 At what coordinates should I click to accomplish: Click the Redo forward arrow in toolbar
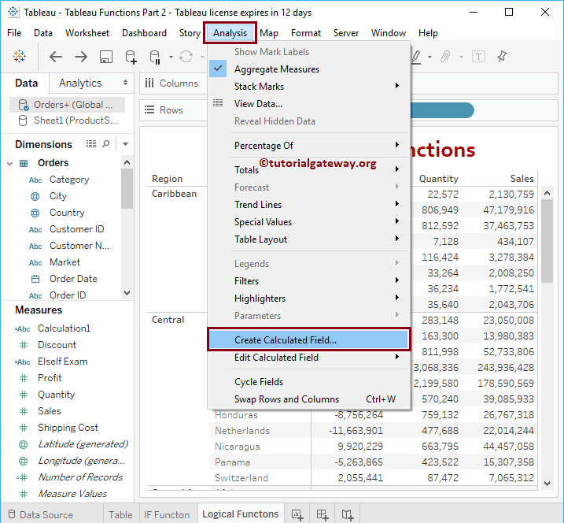click(81, 57)
